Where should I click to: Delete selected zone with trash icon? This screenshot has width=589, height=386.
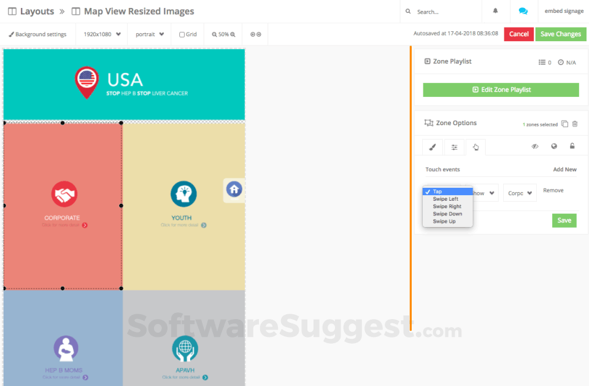point(575,124)
